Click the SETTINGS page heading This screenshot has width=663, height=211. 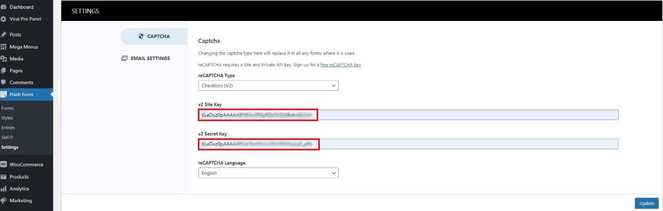click(x=86, y=11)
